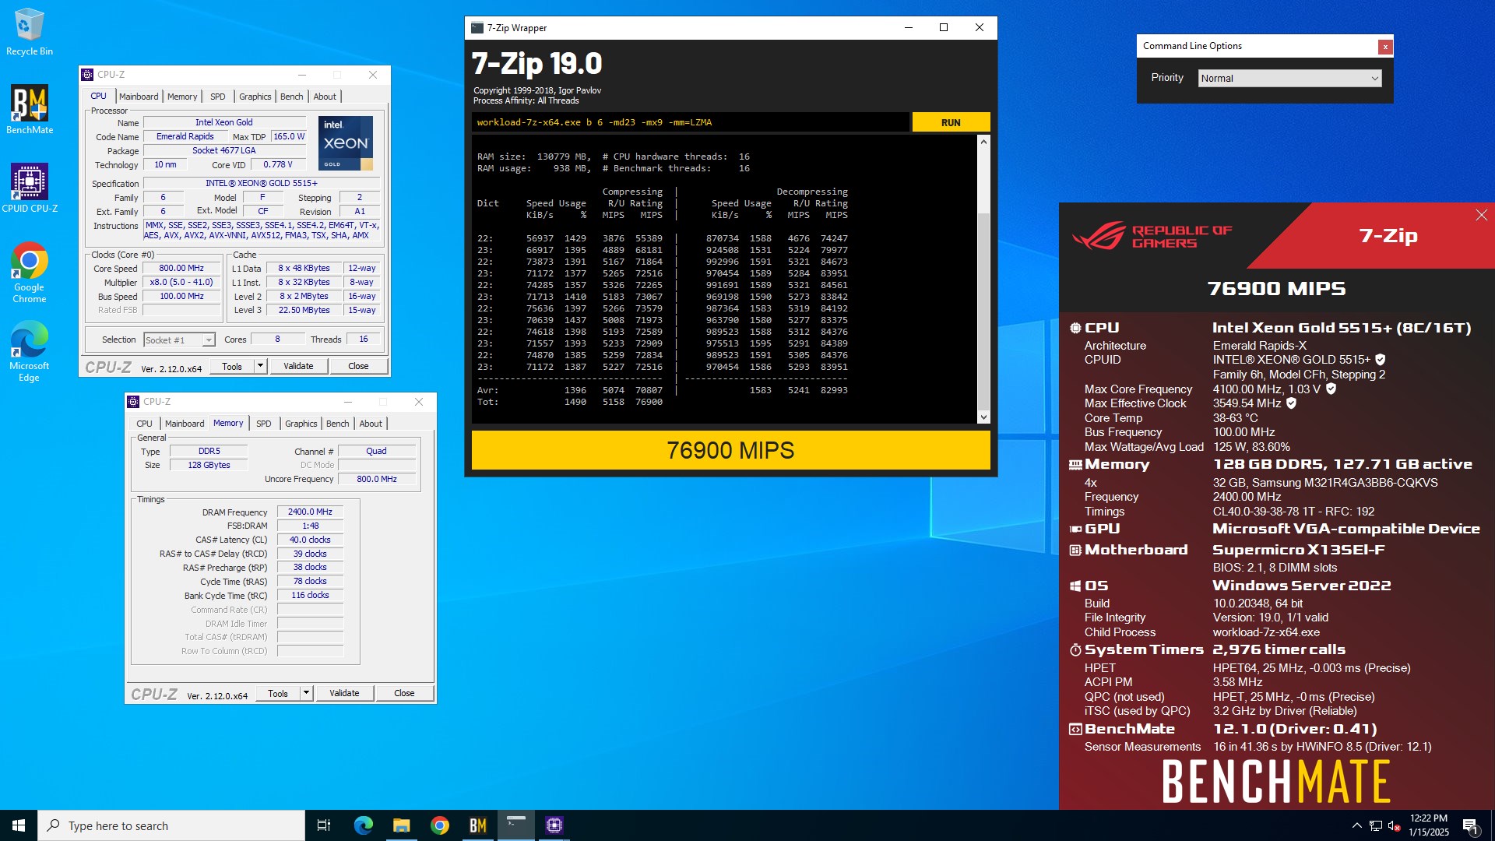Click the yellow 76900 MIPS result bar
This screenshot has width=1495, height=841.
(730, 450)
